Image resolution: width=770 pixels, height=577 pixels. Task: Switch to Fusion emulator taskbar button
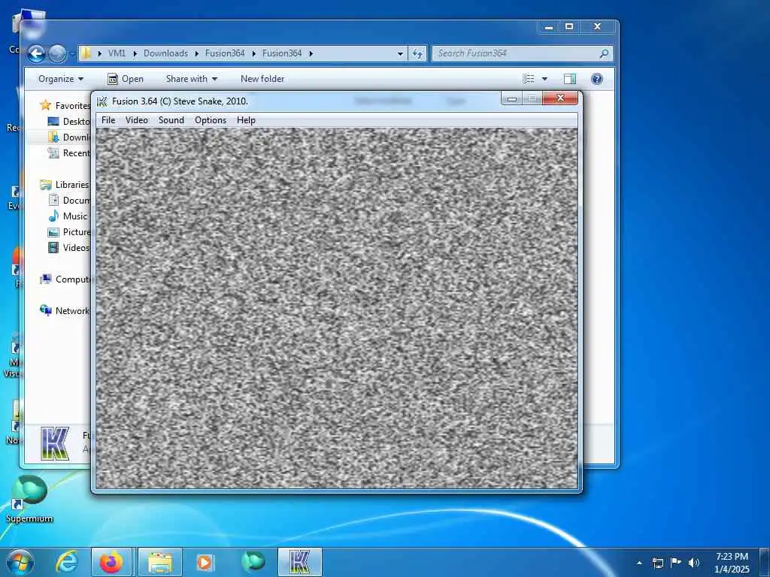coord(300,562)
